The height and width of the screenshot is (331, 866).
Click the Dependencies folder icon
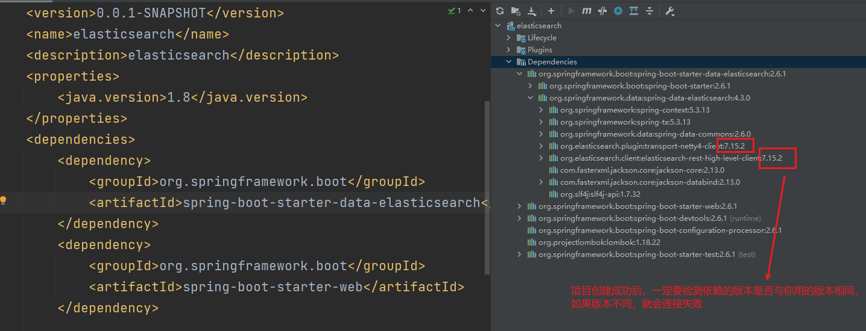(x=522, y=62)
